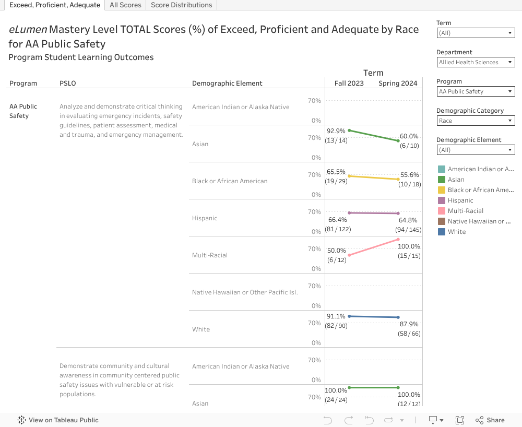522x427 pixels.
Task: Click Multi-Racial Spring 2024 data point
Action: tap(398, 240)
